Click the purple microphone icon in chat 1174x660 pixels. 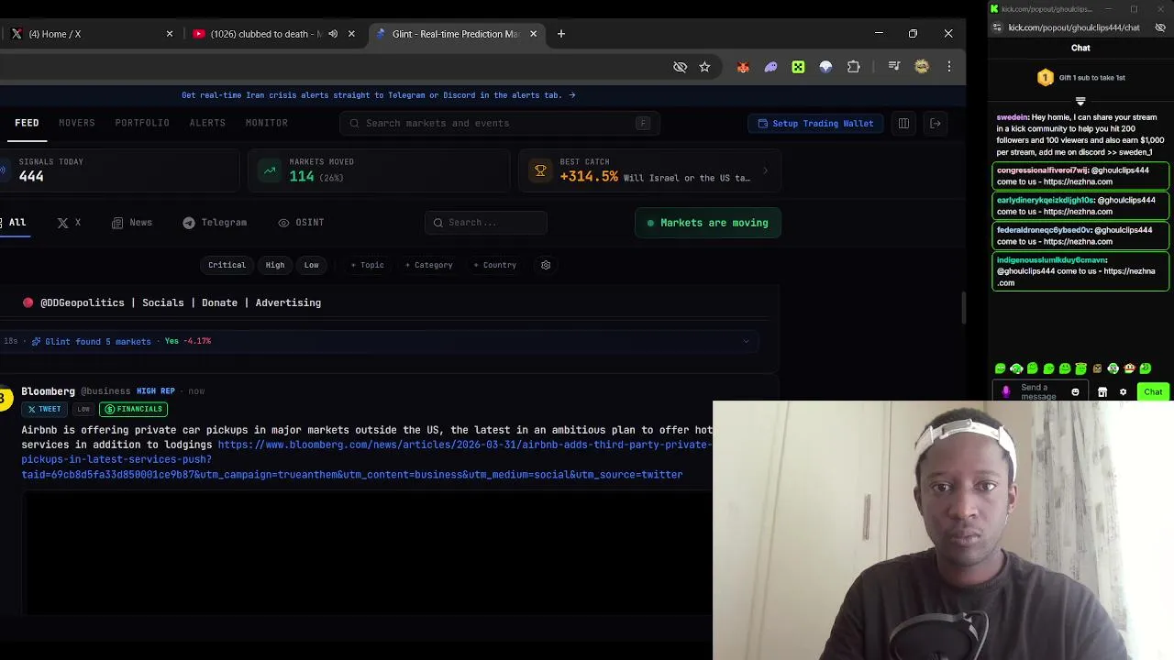1006,391
